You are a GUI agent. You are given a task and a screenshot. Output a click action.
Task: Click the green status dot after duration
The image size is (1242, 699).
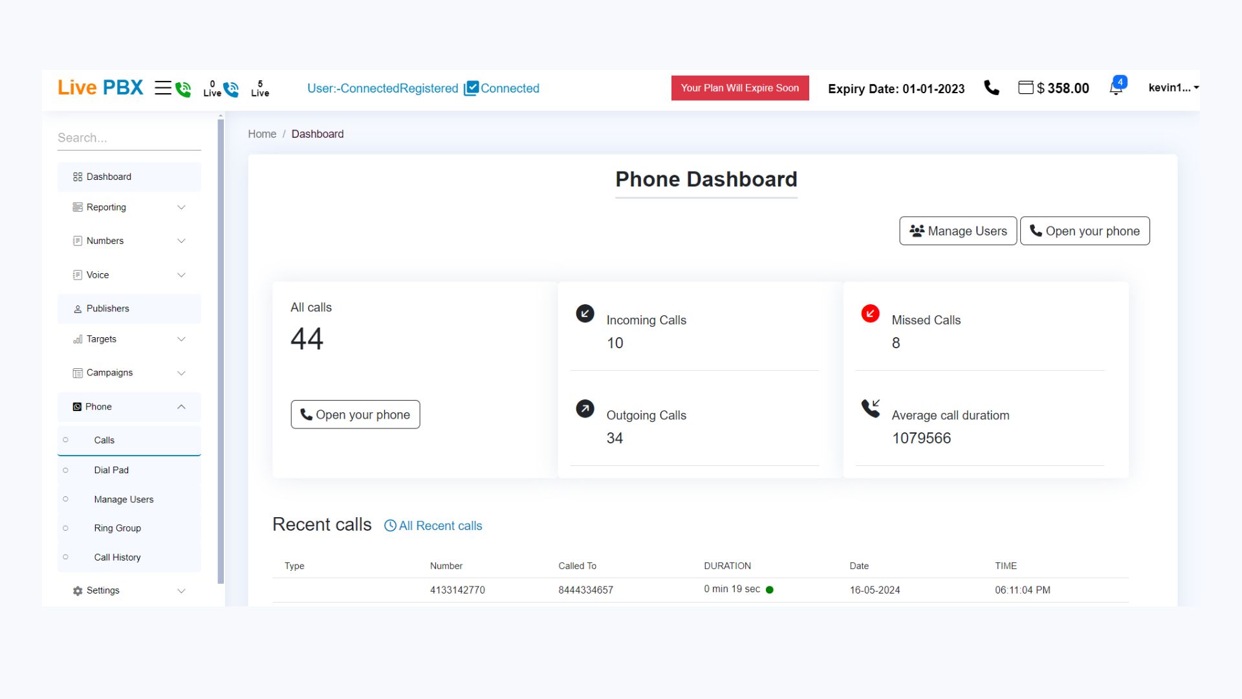(x=770, y=590)
